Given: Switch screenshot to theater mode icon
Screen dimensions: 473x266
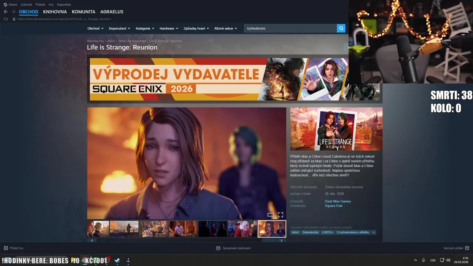Looking at the screenshot, I should point(270,215).
